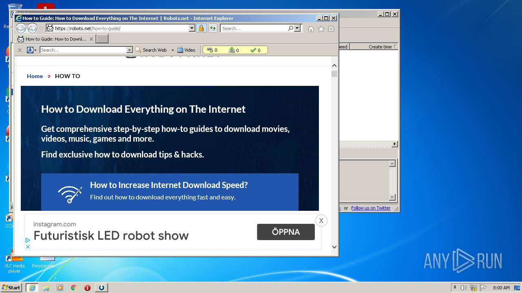Open the VLC media player desktop shortcut
The width and height of the screenshot is (522, 293).
(14, 263)
